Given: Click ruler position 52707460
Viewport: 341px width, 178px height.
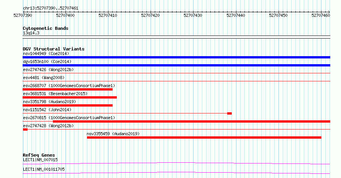Looking at the screenshot, I should (x=321, y=15).
